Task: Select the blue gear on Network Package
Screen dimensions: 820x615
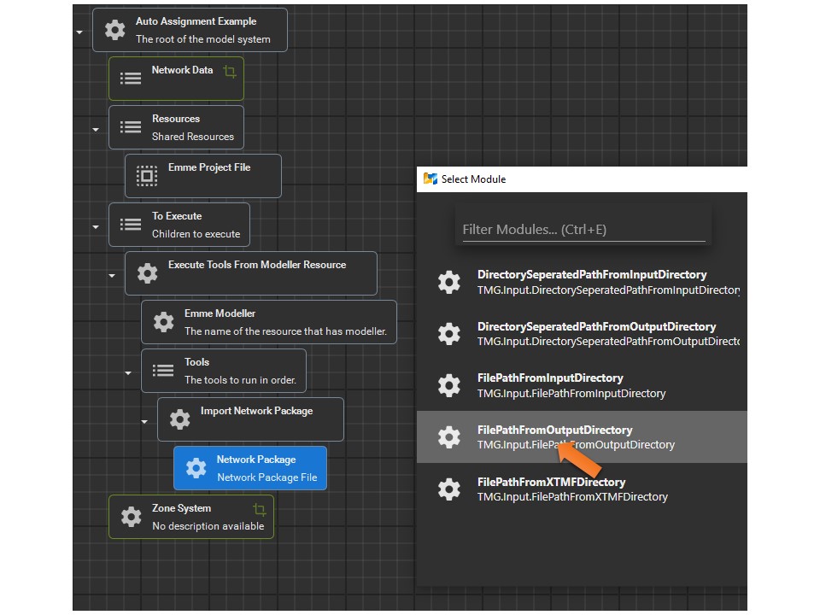Action: [x=198, y=468]
